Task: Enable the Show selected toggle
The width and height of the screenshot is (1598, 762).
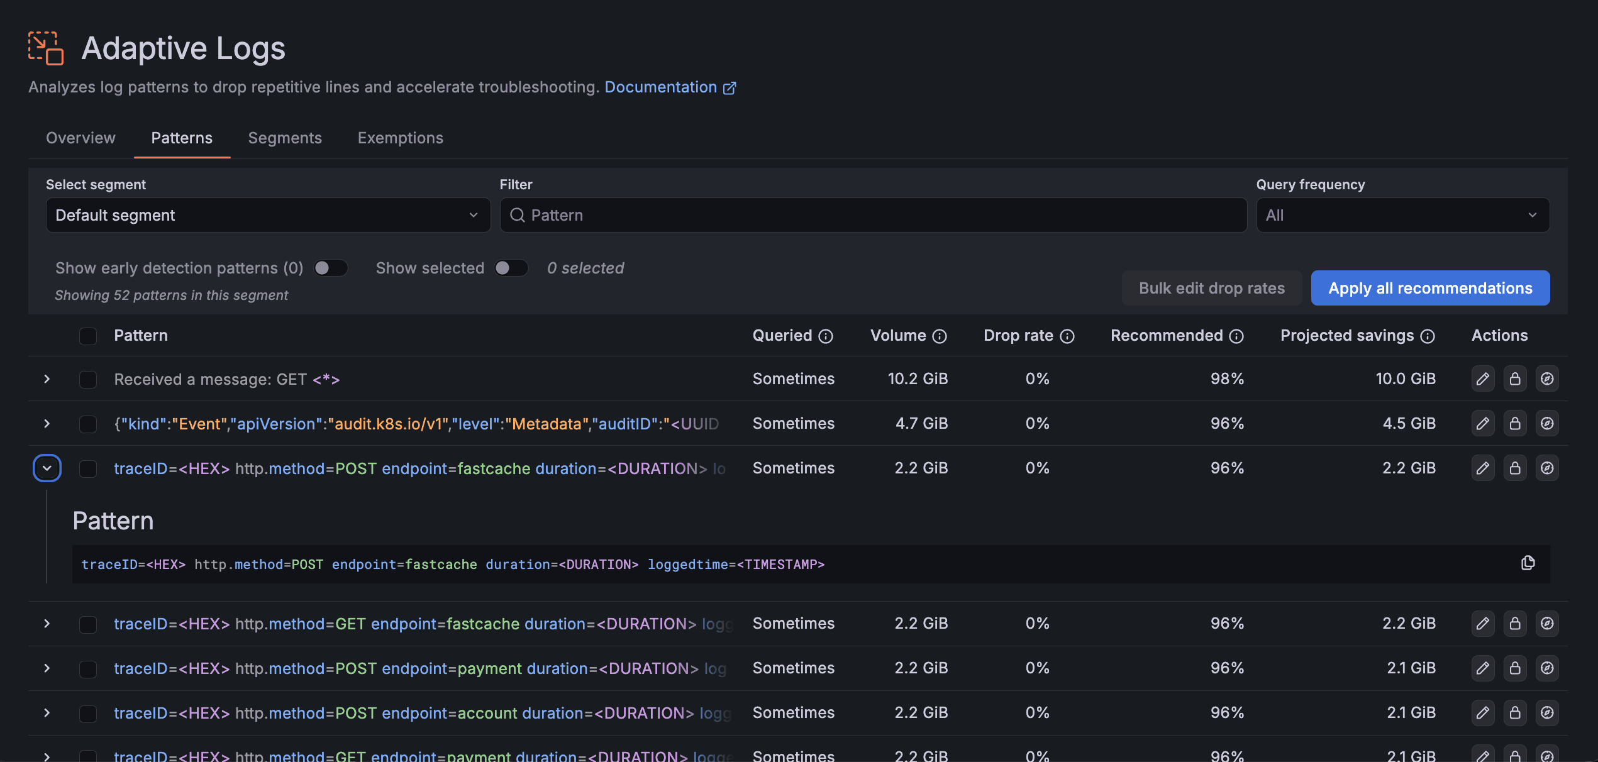Action: [x=511, y=268]
